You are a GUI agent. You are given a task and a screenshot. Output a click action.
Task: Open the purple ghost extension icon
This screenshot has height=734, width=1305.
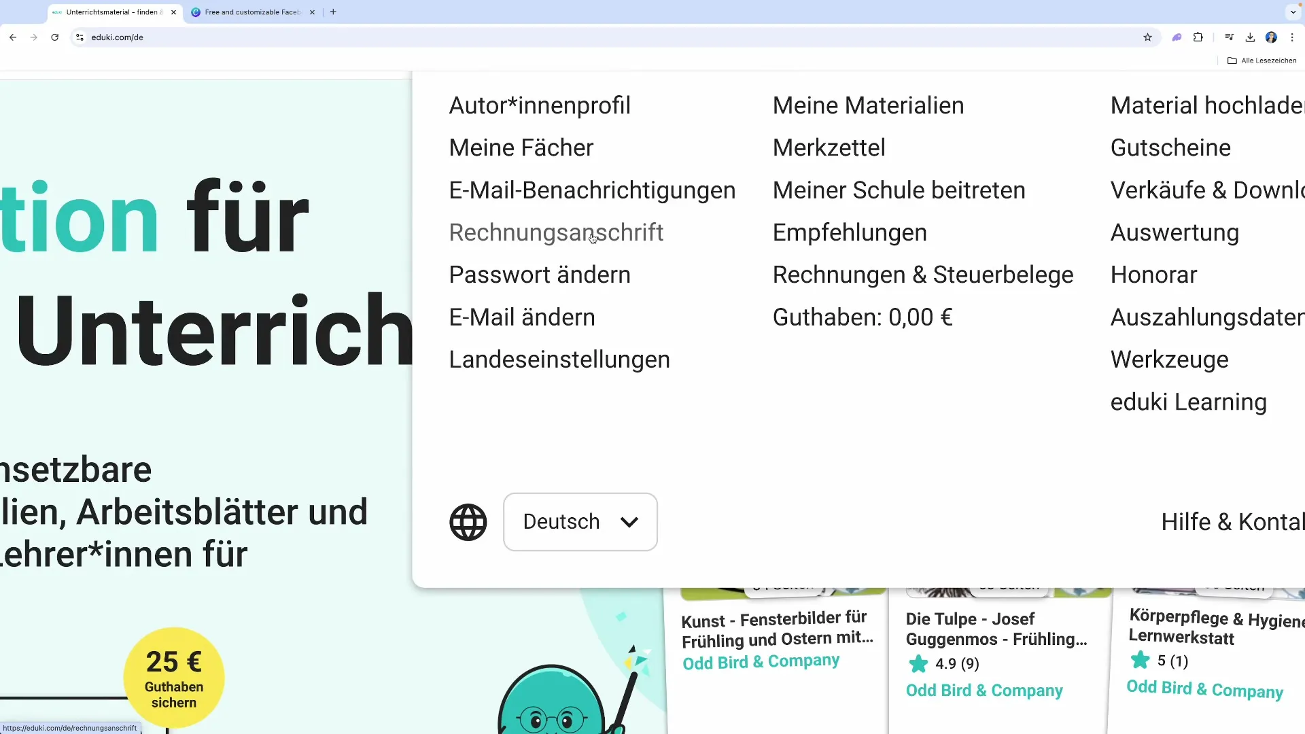click(1177, 37)
